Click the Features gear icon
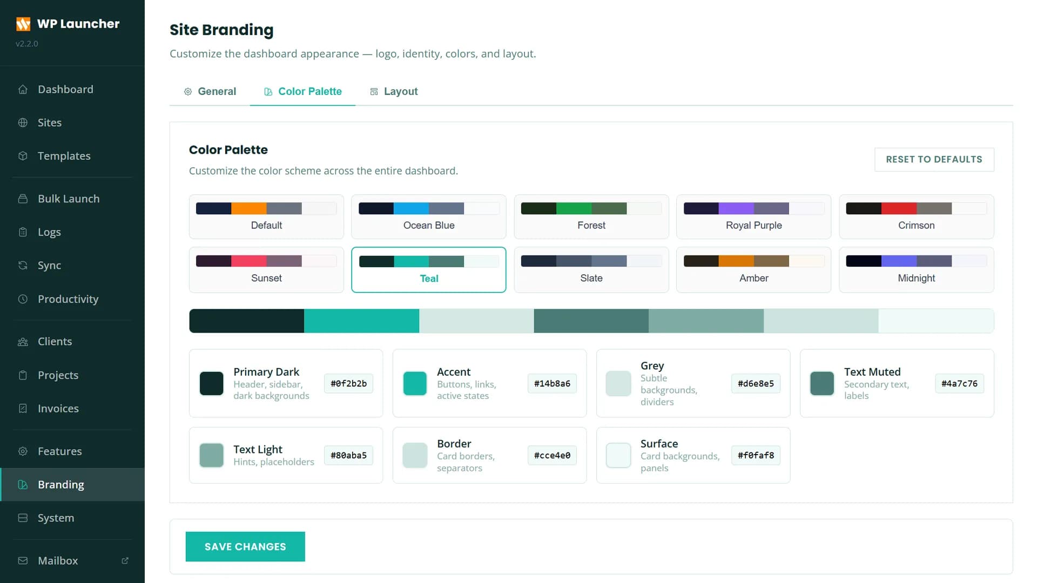The image size is (1037, 583). pyautogui.click(x=23, y=451)
